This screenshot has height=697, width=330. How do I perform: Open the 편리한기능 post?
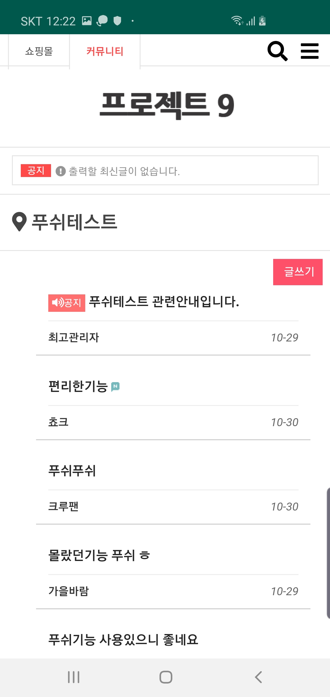tap(78, 386)
